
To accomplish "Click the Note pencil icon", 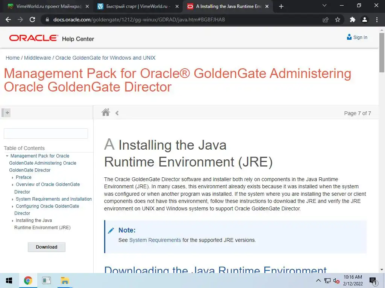I will [111, 231].
